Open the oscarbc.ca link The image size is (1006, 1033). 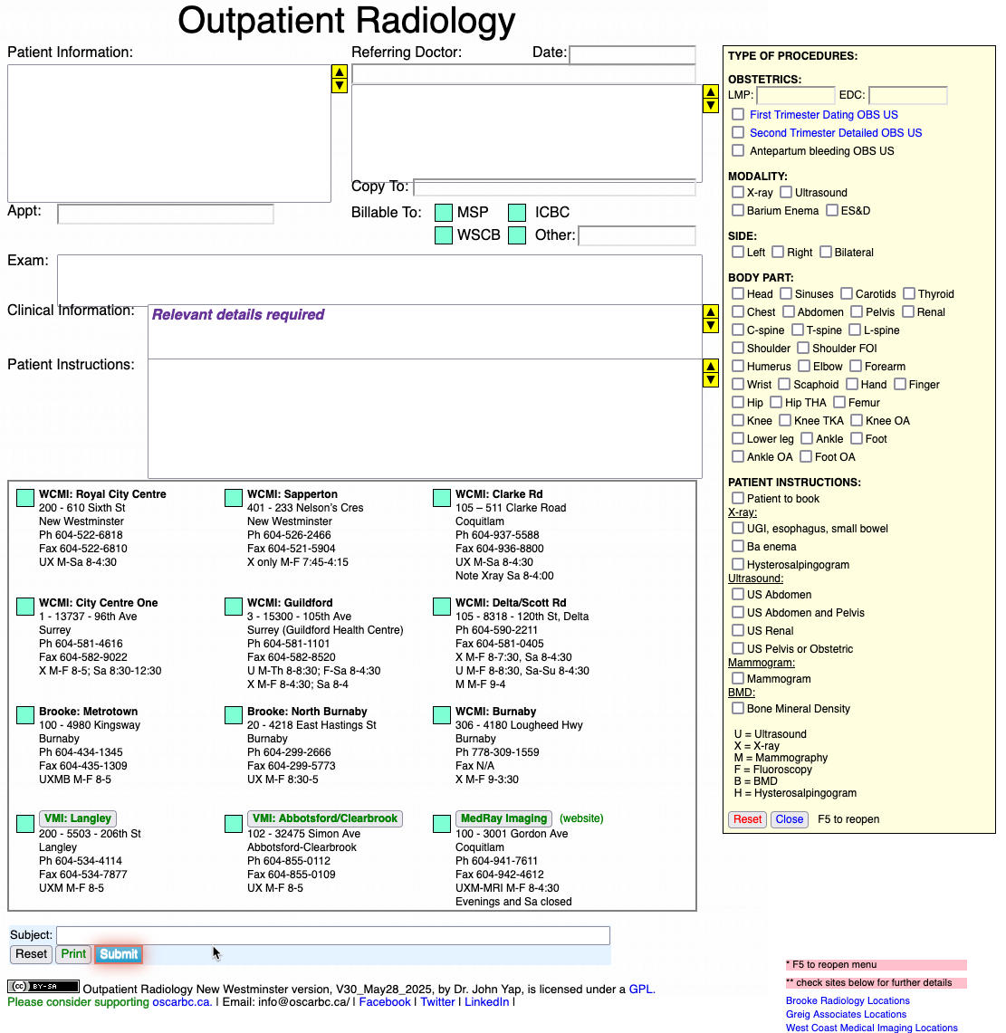180,1002
